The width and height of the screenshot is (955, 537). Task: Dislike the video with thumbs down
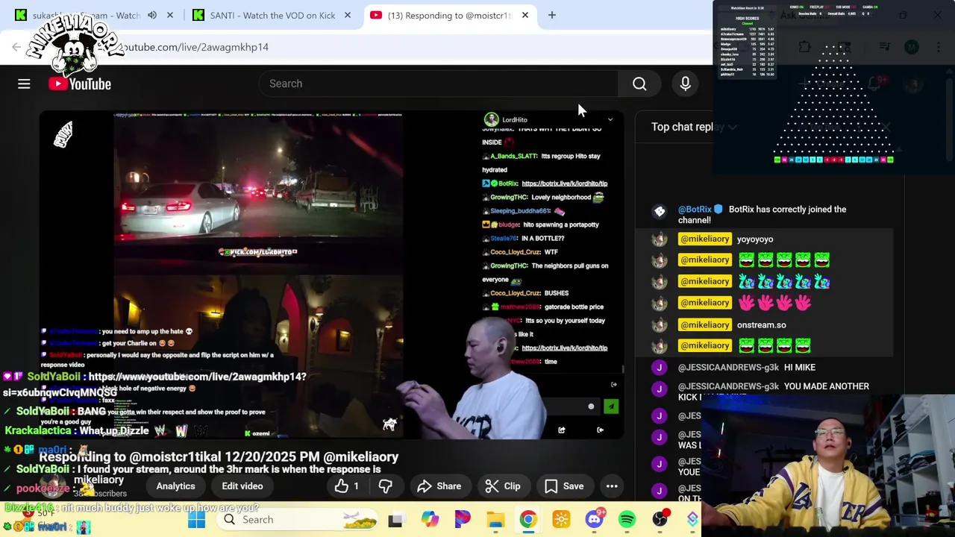[x=386, y=486]
